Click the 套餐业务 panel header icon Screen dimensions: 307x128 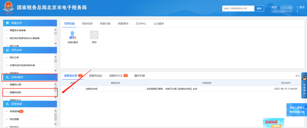pos(7,23)
